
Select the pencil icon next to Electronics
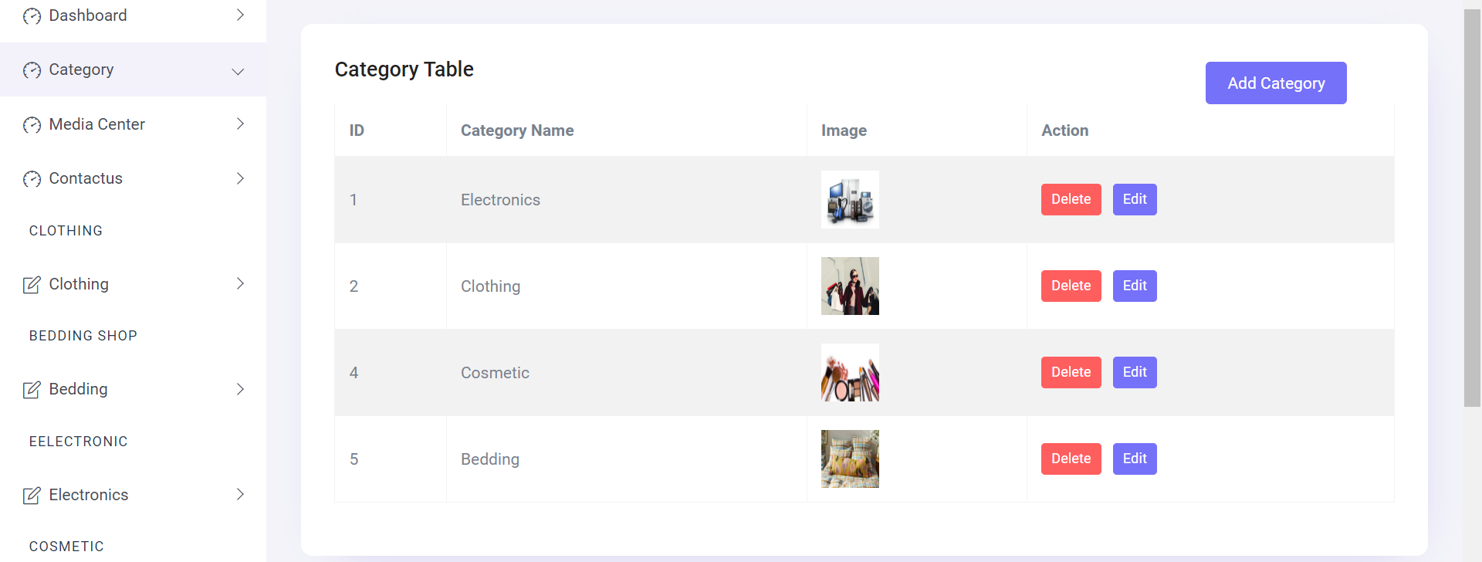point(32,494)
